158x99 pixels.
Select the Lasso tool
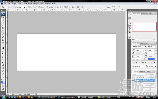pyautogui.click(x=3, y=23)
